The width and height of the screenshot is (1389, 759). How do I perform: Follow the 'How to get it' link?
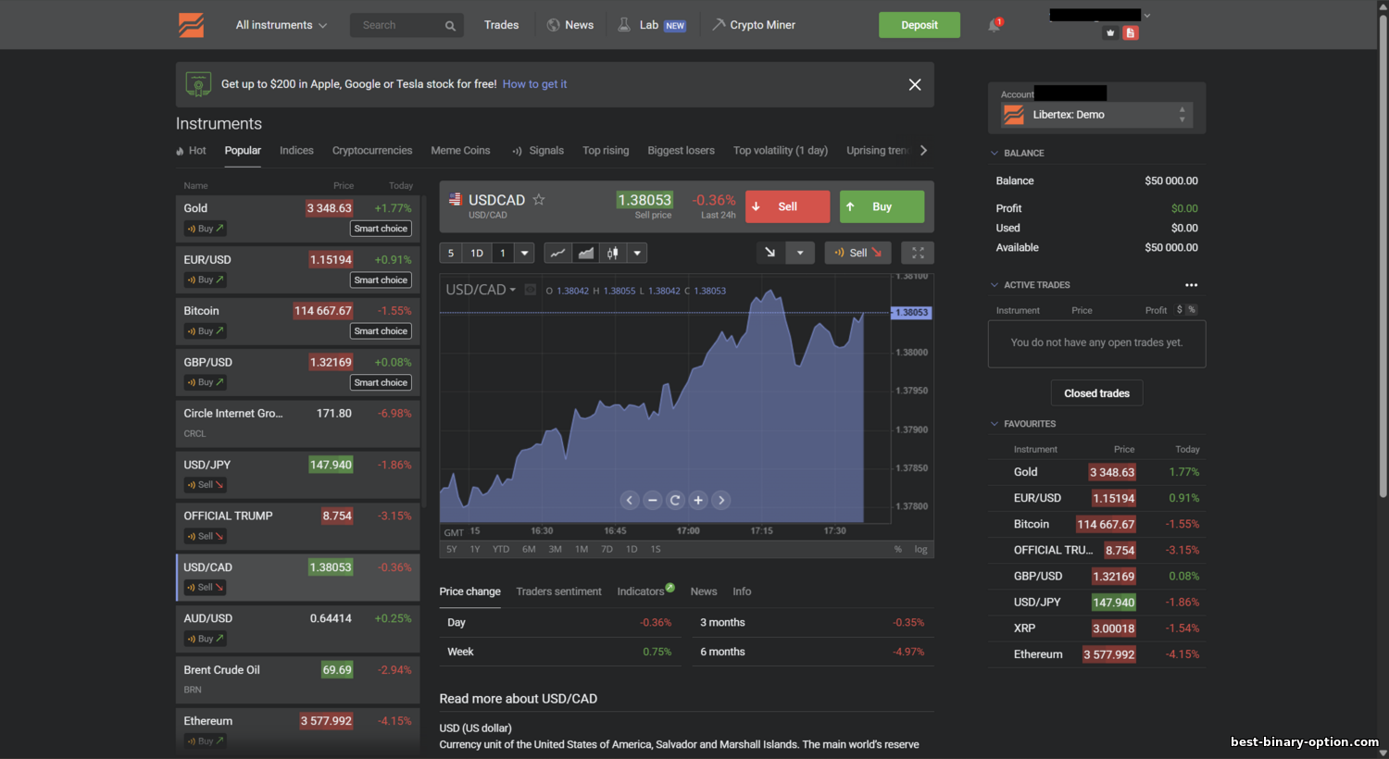coord(534,84)
